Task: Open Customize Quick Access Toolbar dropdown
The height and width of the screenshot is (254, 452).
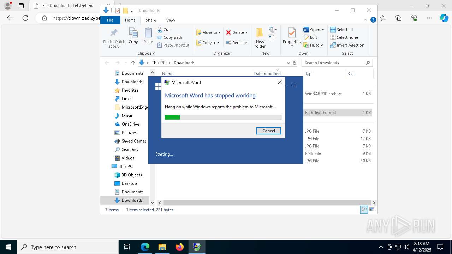Action: [x=132, y=11]
